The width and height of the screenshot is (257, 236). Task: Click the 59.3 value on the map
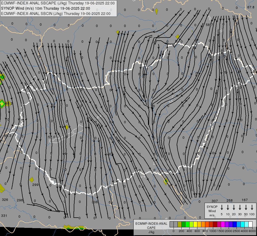[x=8, y=136]
